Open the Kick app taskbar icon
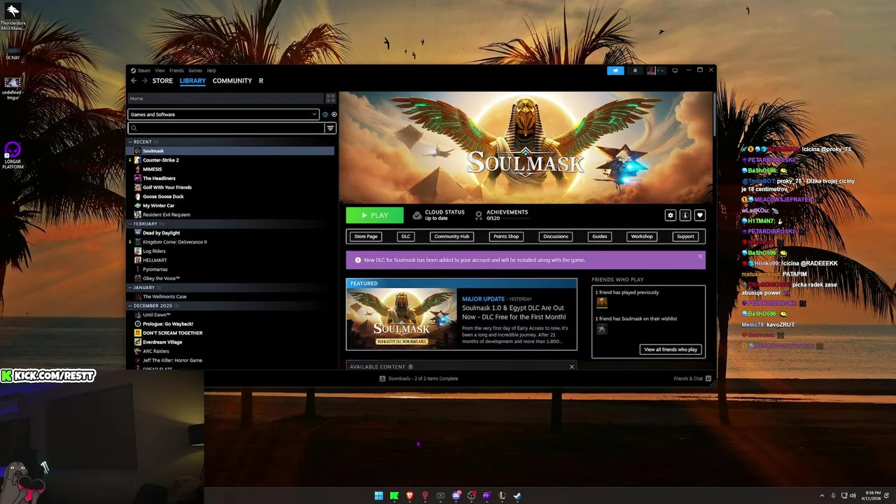This screenshot has width=896, height=504. (x=394, y=496)
